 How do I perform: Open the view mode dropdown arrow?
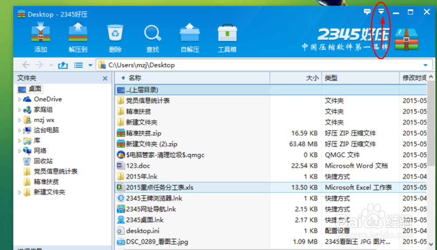[x=90, y=65]
